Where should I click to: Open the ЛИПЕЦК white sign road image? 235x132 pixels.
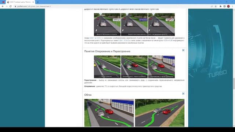(x=107, y=25)
